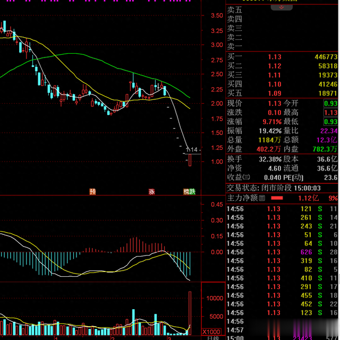This screenshot has height=340, width=340.
Task: Open the 榜 ranking marker on chart
Action: [186, 191]
